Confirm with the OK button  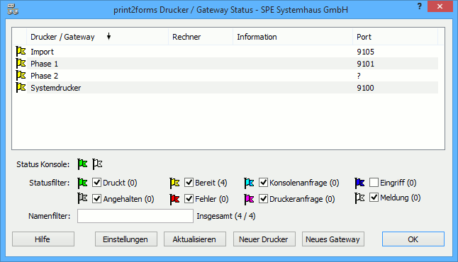tap(413, 239)
